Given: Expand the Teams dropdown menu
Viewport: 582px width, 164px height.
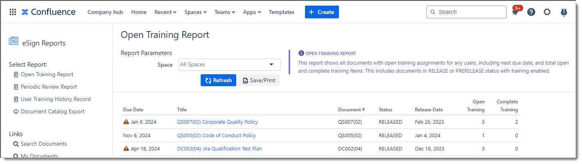Looking at the screenshot, I should pyautogui.click(x=225, y=12).
